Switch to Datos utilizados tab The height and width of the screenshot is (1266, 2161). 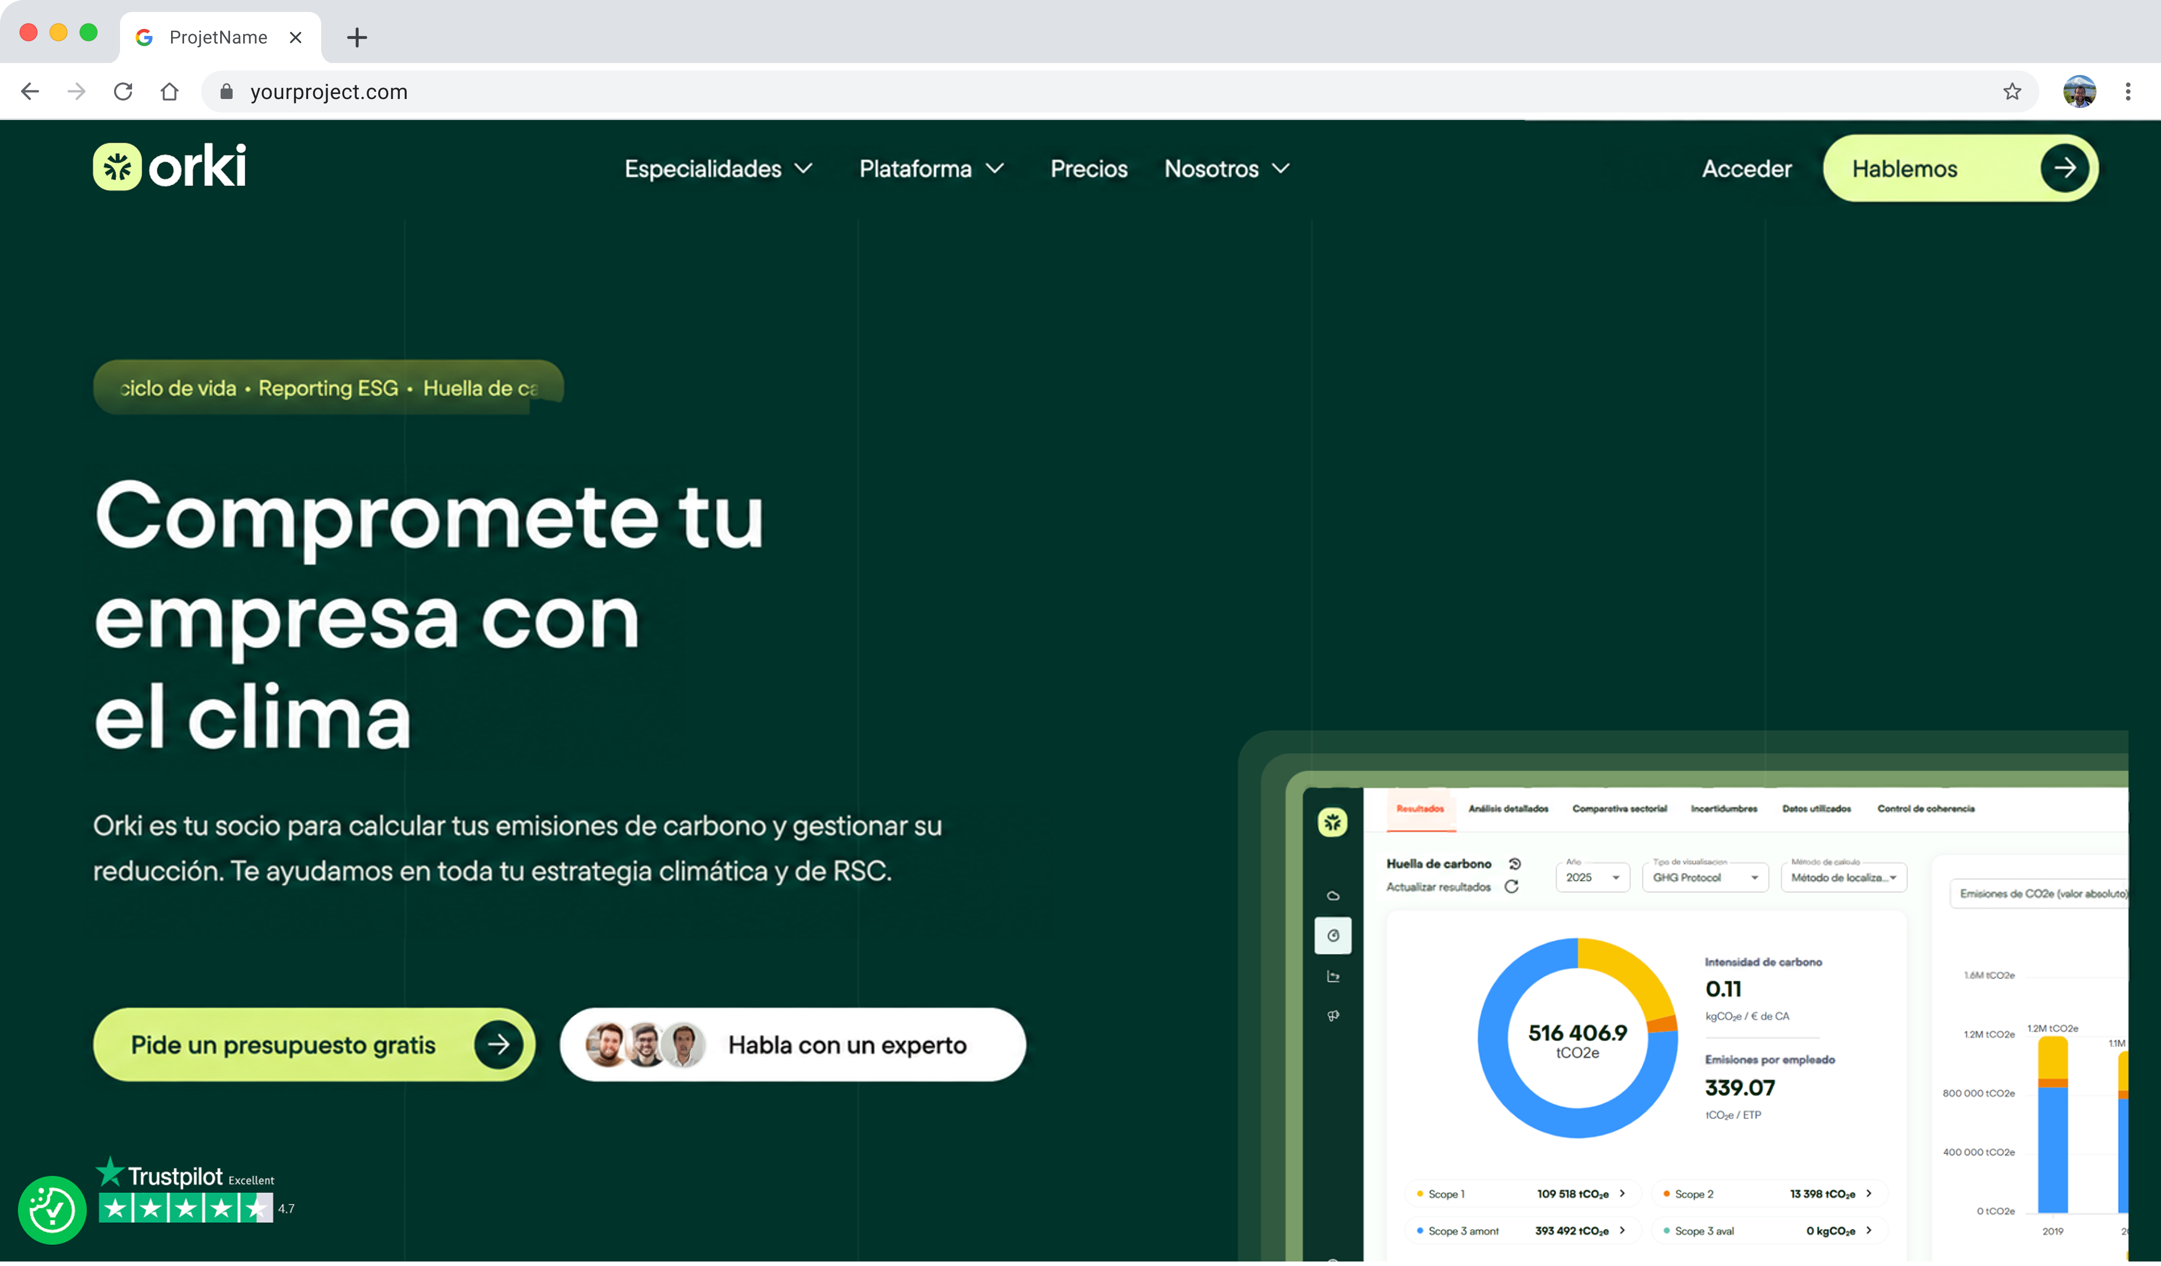pos(1816,810)
